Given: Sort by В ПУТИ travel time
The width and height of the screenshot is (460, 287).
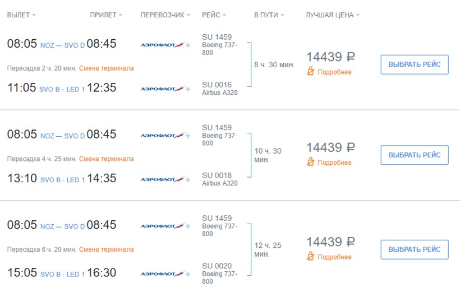Looking at the screenshot, I should 269,15.
